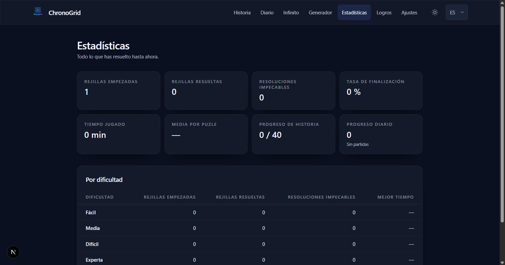Click the Rejillas Empezadas stat card
This screenshot has width=505, height=265.
click(119, 90)
